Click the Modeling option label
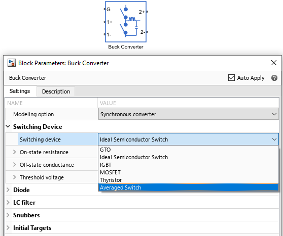The width and height of the screenshot is (283, 236). pyautogui.click(x=33, y=114)
